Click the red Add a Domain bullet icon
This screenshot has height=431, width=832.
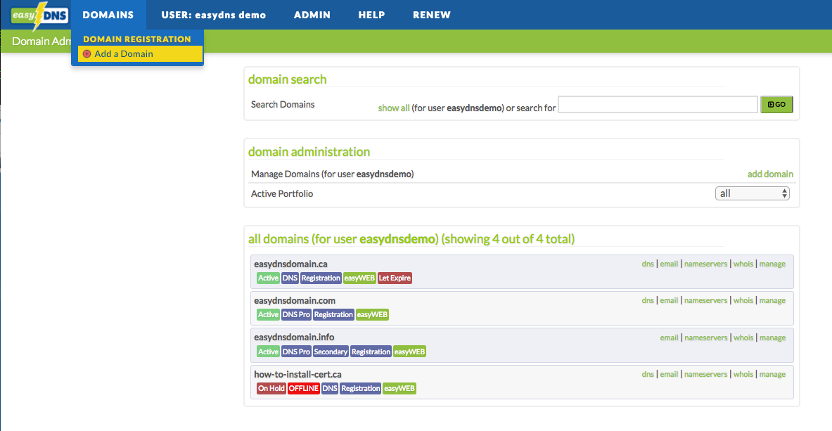[87, 54]
